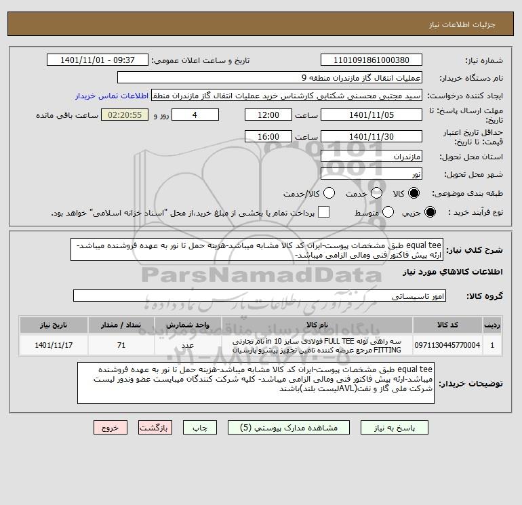Image resolution: width=522 pixels, height=505 pixels.
Task: Click product code 0971130445770004 cell
Action: [447, 346]
